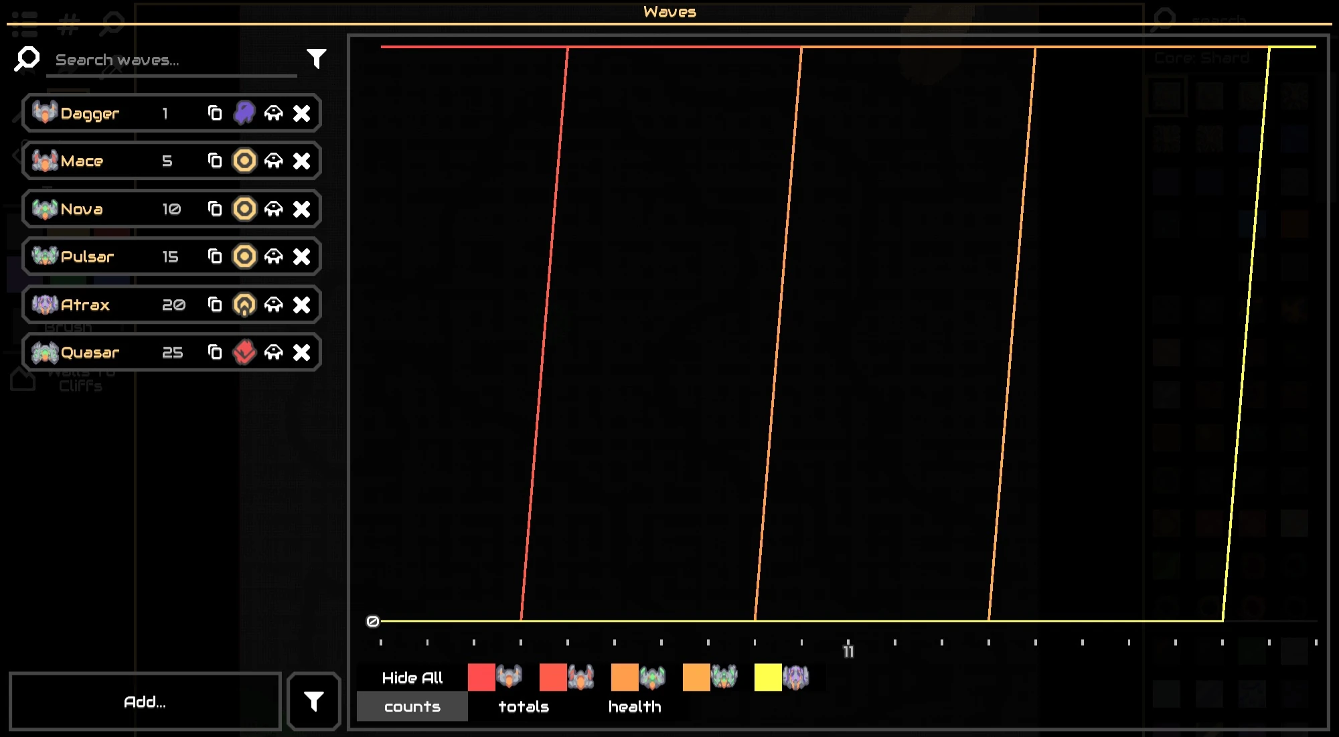This screenshot has width=1339, height=737.
Task: Switch the graph to health mode
Action: [x=634, y=707]
